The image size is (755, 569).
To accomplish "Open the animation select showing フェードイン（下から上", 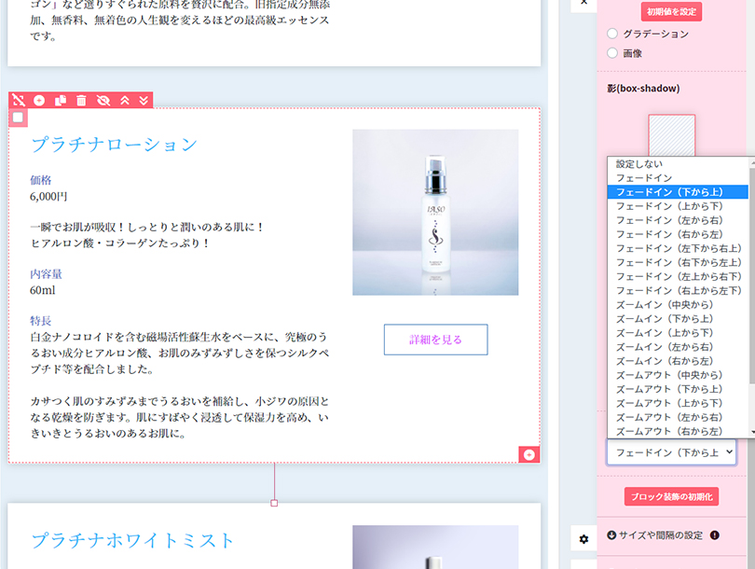I will click(x=671, y=452).
